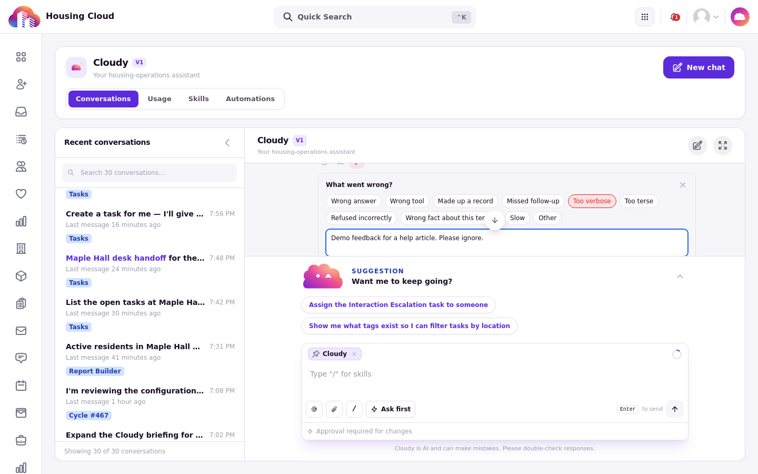Open the "Ask first" mode selector
Viewport: 758px width, 474px height.
pyautogui.click(x=391, y=409)
